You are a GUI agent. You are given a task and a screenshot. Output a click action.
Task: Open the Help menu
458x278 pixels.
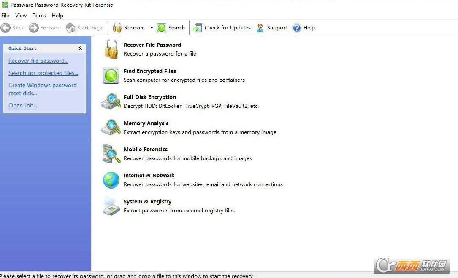[x=57, y=16]
